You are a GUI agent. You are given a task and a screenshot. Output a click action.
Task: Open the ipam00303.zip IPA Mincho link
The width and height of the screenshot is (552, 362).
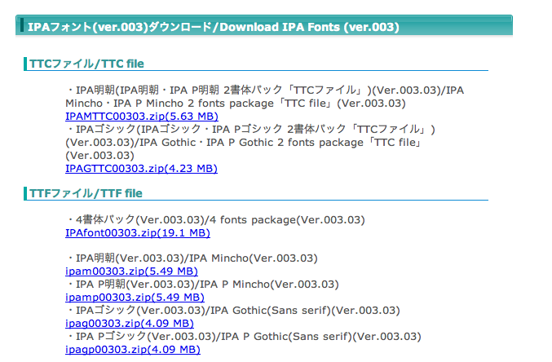(131, 271)
